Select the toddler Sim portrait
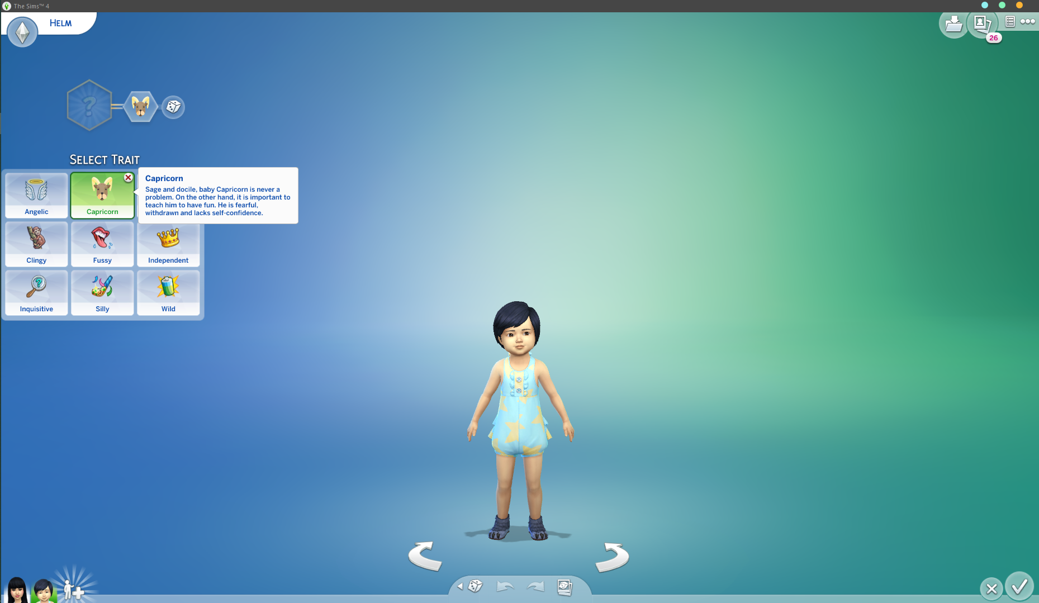 coord(43,590)
